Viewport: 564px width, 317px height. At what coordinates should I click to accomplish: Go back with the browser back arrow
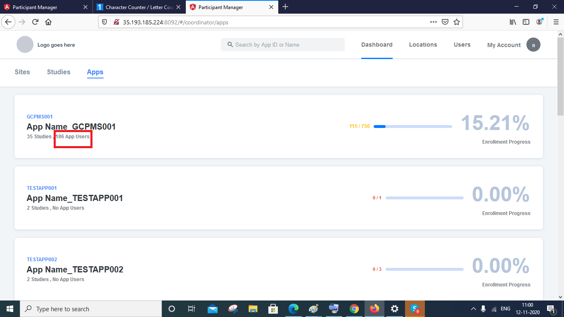coord(9,22)
